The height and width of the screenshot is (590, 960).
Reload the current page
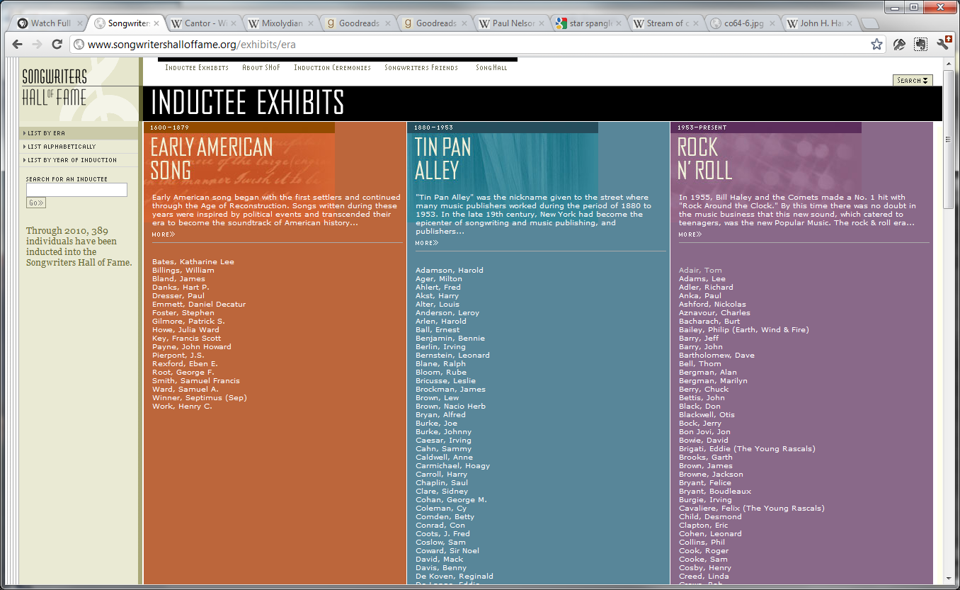(57, 45)
